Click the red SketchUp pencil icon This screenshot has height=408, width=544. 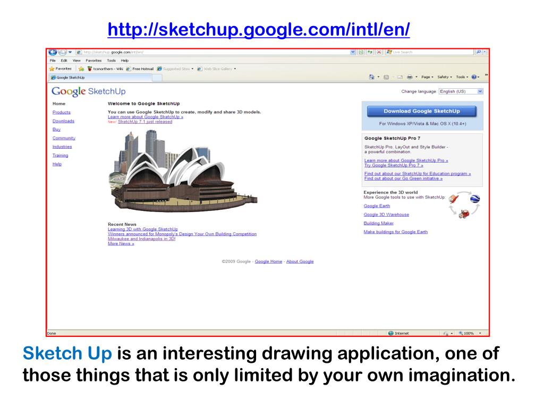pyautogui.click(x=454, y=199)
